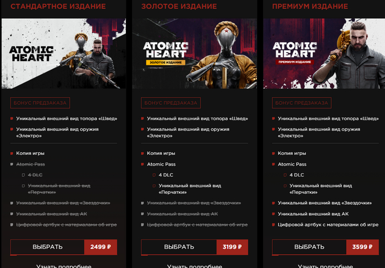Pick the Premium Edition ВЫБРАТЬ button
385x268 pixels.
(x=309, y=247)
